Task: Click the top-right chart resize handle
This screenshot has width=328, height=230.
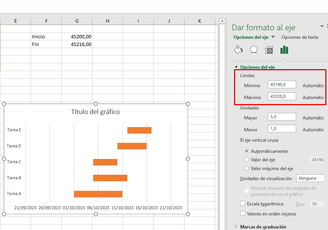Action: coord(188,104)
